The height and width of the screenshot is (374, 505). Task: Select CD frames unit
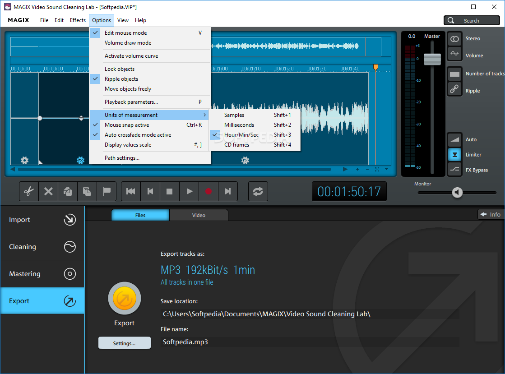[x=255, y=145]
